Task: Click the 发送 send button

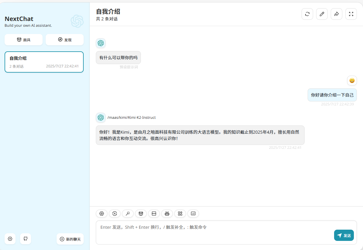Action: tap(344, 235)
